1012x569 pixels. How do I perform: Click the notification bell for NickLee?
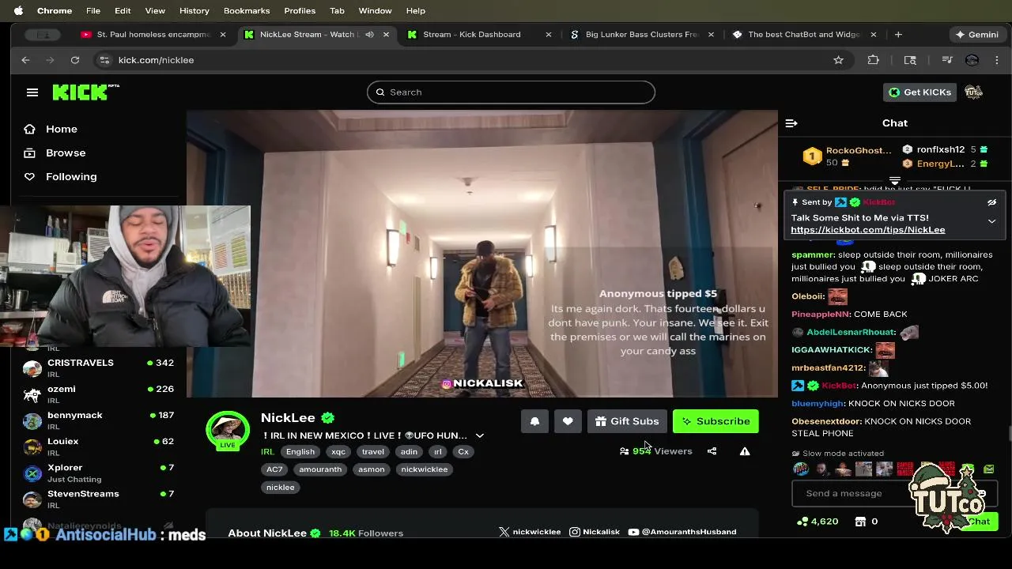(534, 421)
